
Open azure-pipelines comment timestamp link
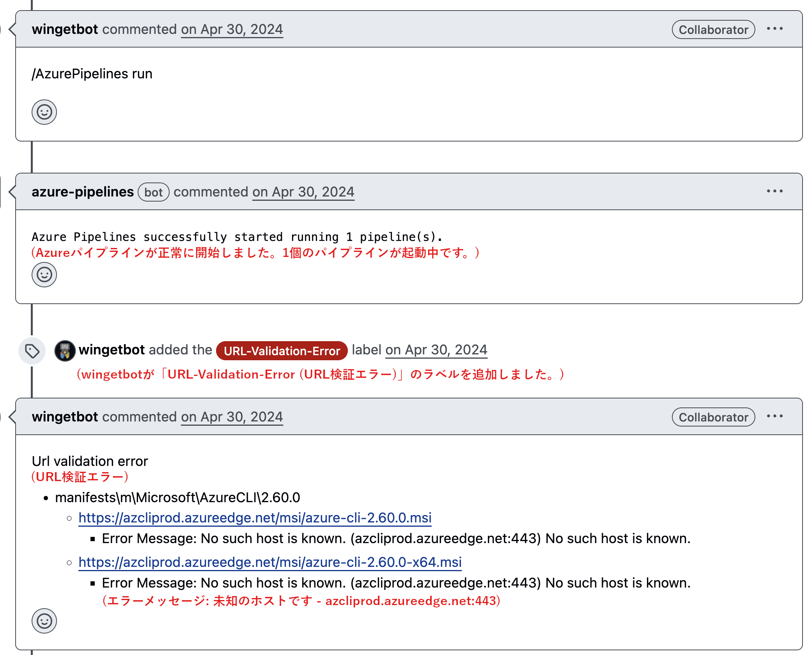click(303, 192)
